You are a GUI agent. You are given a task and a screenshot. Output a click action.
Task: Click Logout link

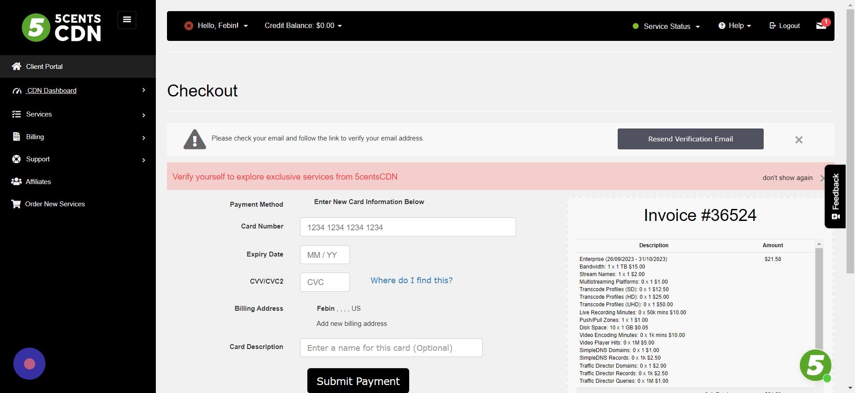pyautogui.click(x=785, y=26)
